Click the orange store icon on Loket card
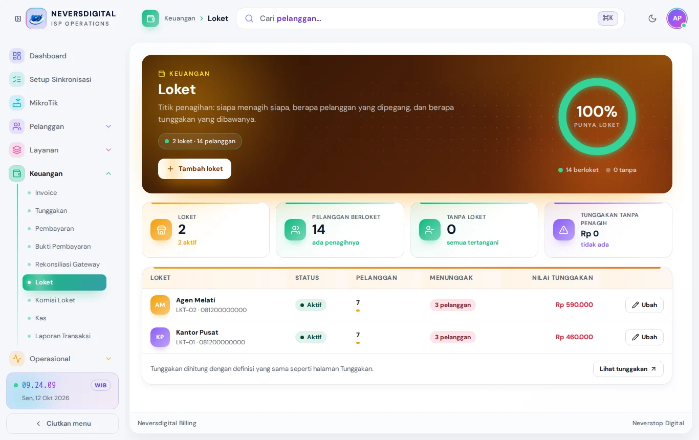 point(161,230)
